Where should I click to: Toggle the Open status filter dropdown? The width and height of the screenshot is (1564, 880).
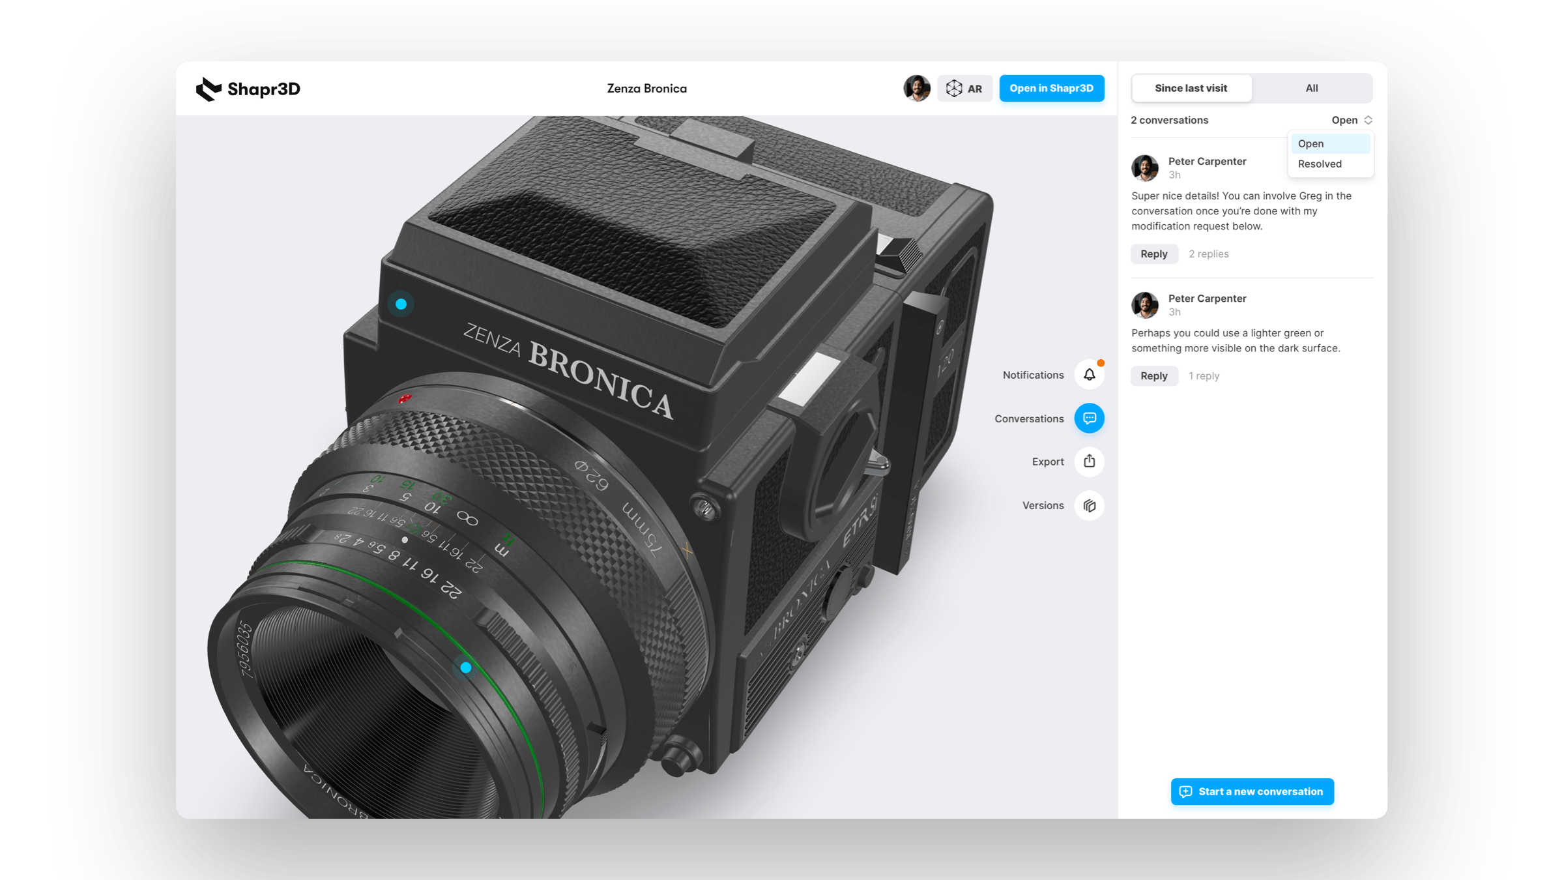[1352, 120]
